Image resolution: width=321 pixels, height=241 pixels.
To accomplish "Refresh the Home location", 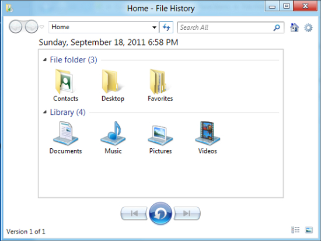I will tap(166, 27).
